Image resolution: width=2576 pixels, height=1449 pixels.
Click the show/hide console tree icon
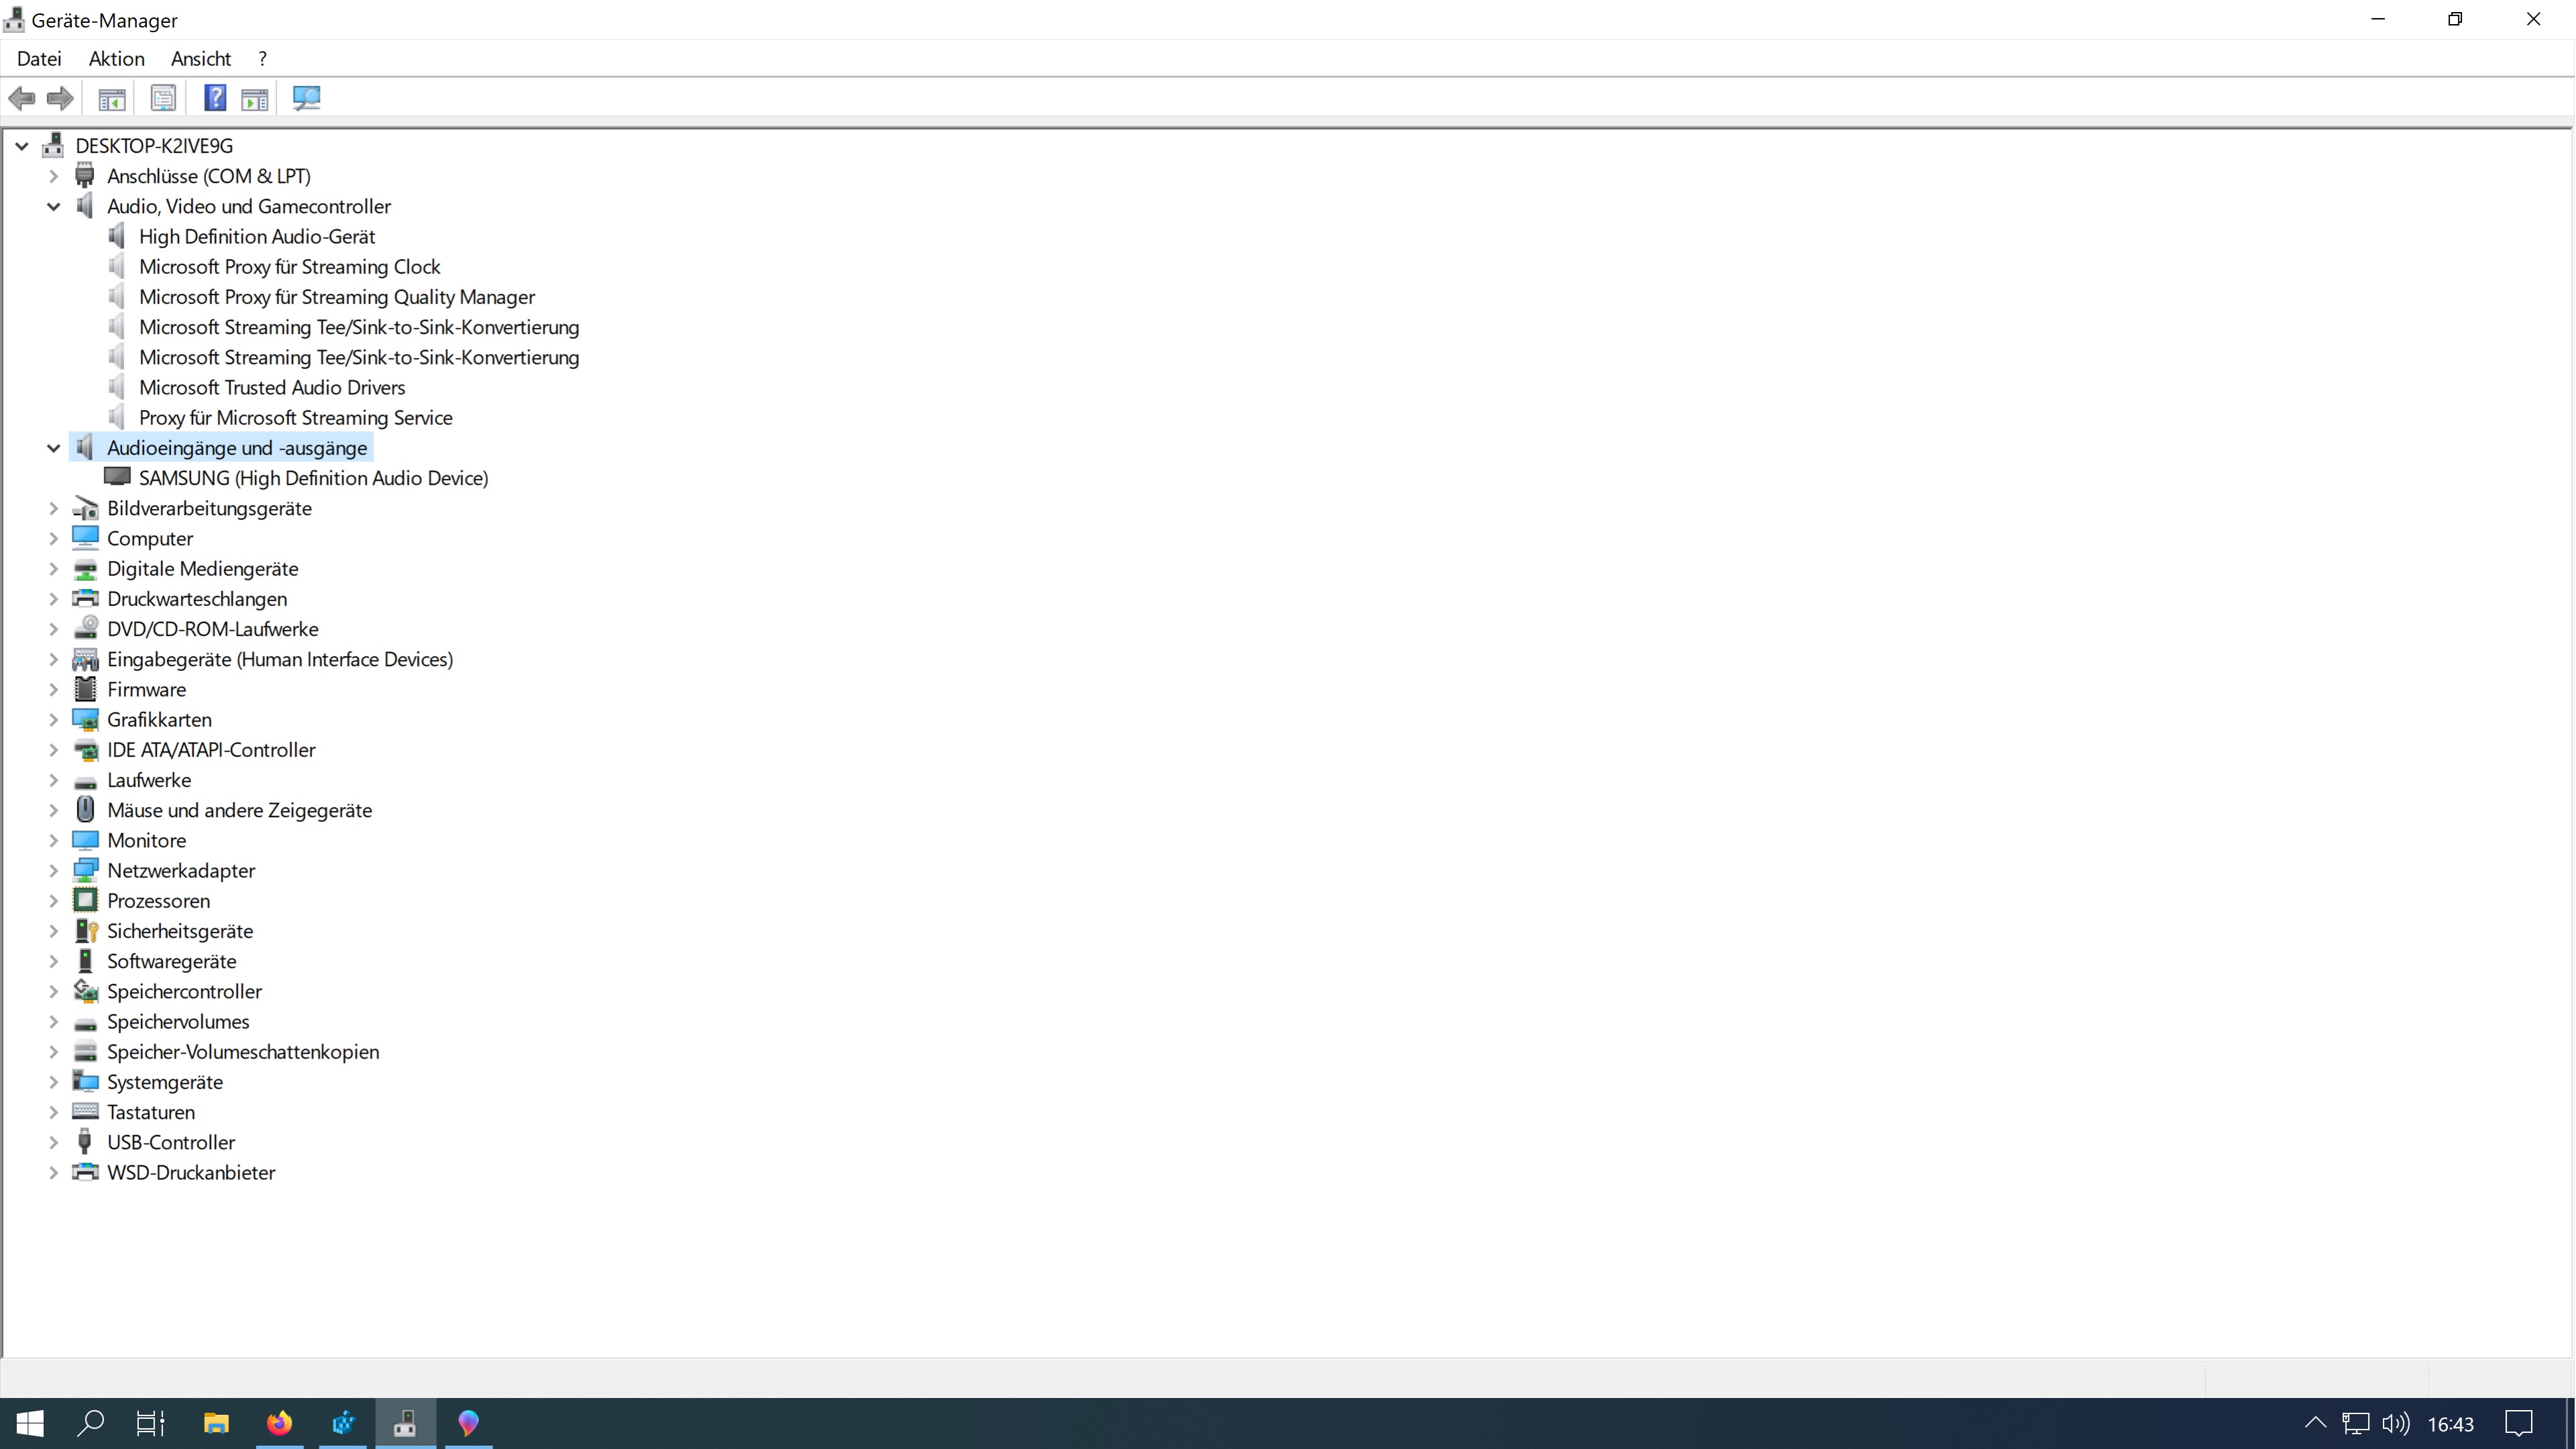(111, 98)
